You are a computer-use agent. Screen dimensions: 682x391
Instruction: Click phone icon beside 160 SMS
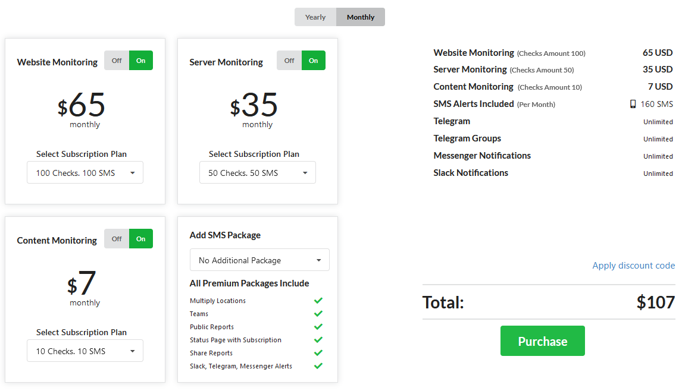(633, 104)
